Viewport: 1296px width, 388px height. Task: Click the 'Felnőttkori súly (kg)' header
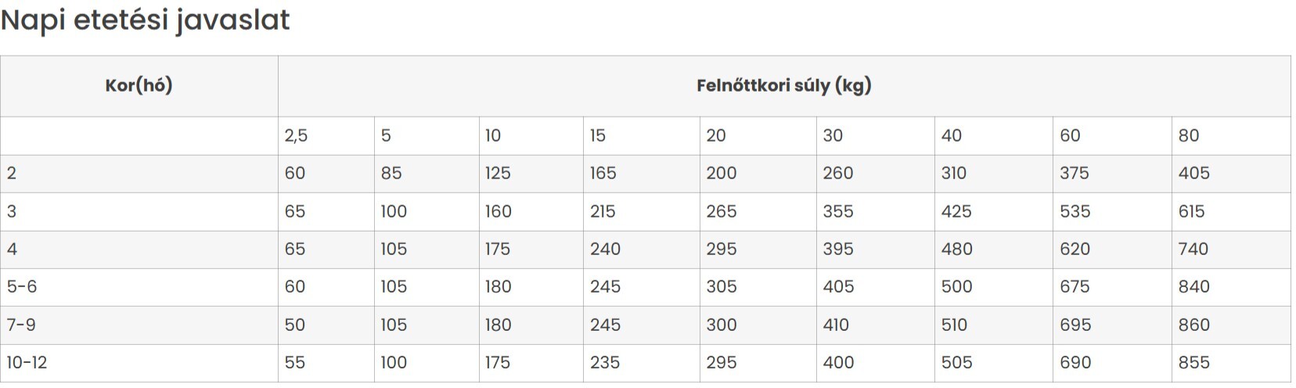(784, 86)
